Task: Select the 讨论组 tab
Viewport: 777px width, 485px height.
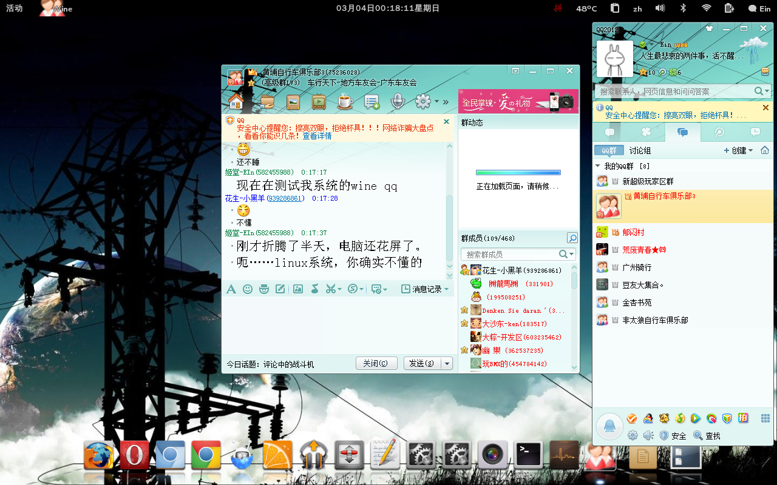Action: click(x=640, y=150)
